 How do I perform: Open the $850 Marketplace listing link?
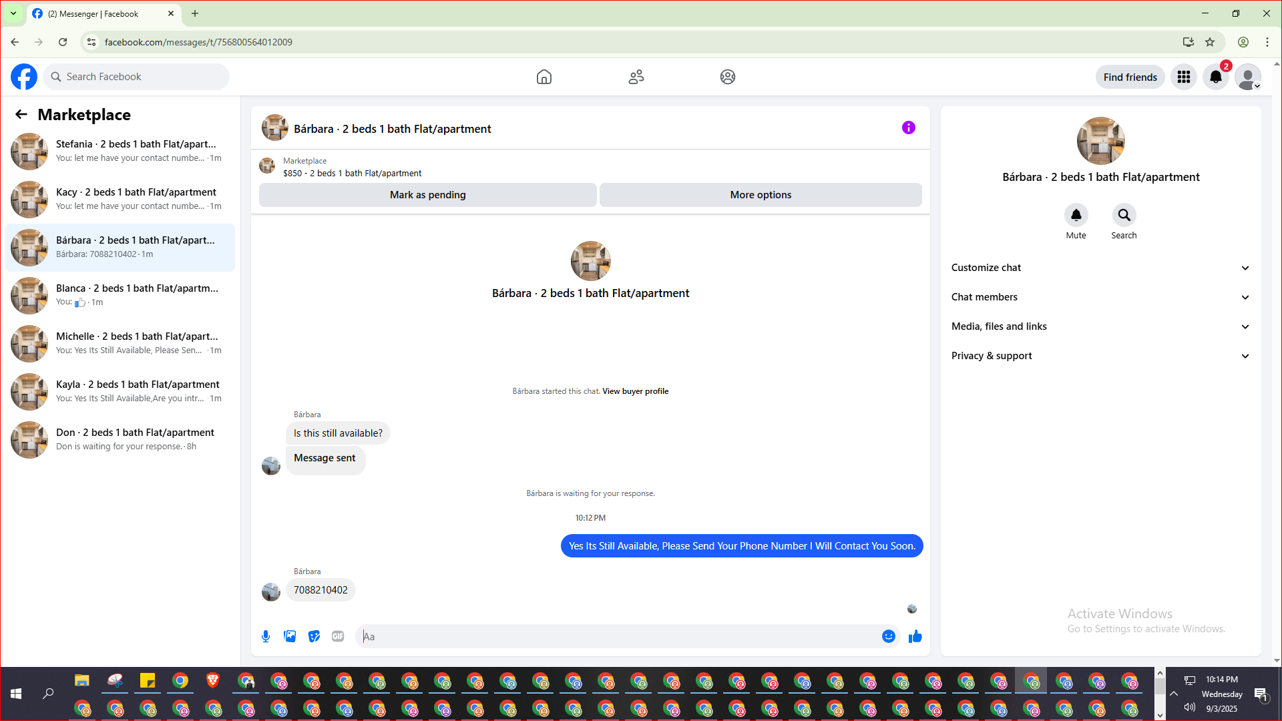352,174
